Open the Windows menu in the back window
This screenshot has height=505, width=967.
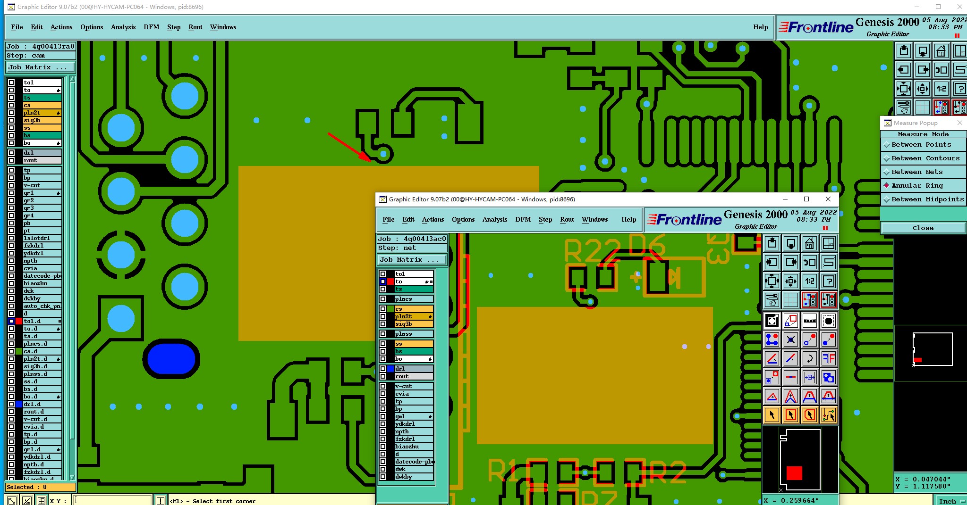(223, 27)
